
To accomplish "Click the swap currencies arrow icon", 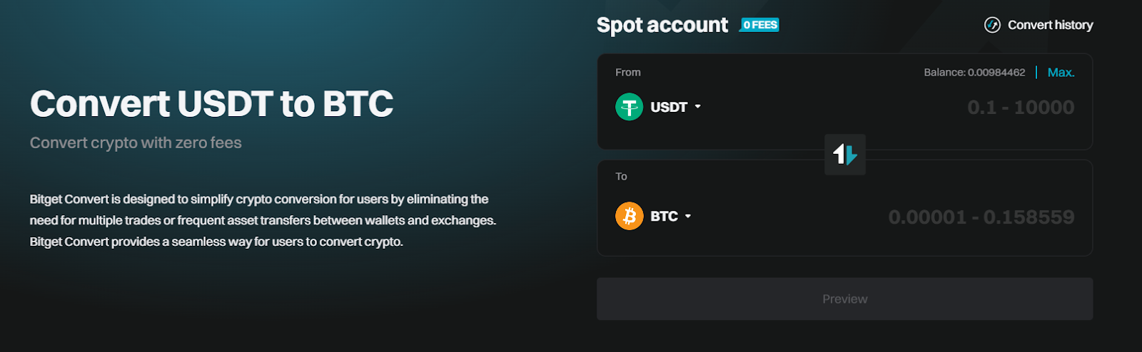I will [x=845, y=155].
